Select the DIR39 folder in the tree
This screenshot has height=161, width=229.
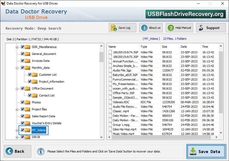click(36, 137)
